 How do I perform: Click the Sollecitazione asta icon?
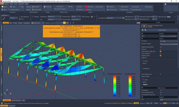(x=131, y=10)
